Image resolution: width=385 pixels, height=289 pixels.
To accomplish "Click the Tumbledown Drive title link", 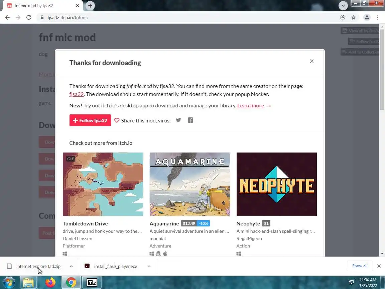I will 85,224.
